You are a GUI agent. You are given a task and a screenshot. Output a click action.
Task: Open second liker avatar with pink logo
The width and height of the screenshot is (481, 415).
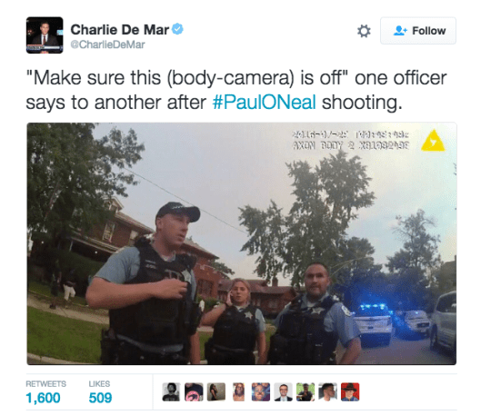pyautogui.click(x=194, y=392)
